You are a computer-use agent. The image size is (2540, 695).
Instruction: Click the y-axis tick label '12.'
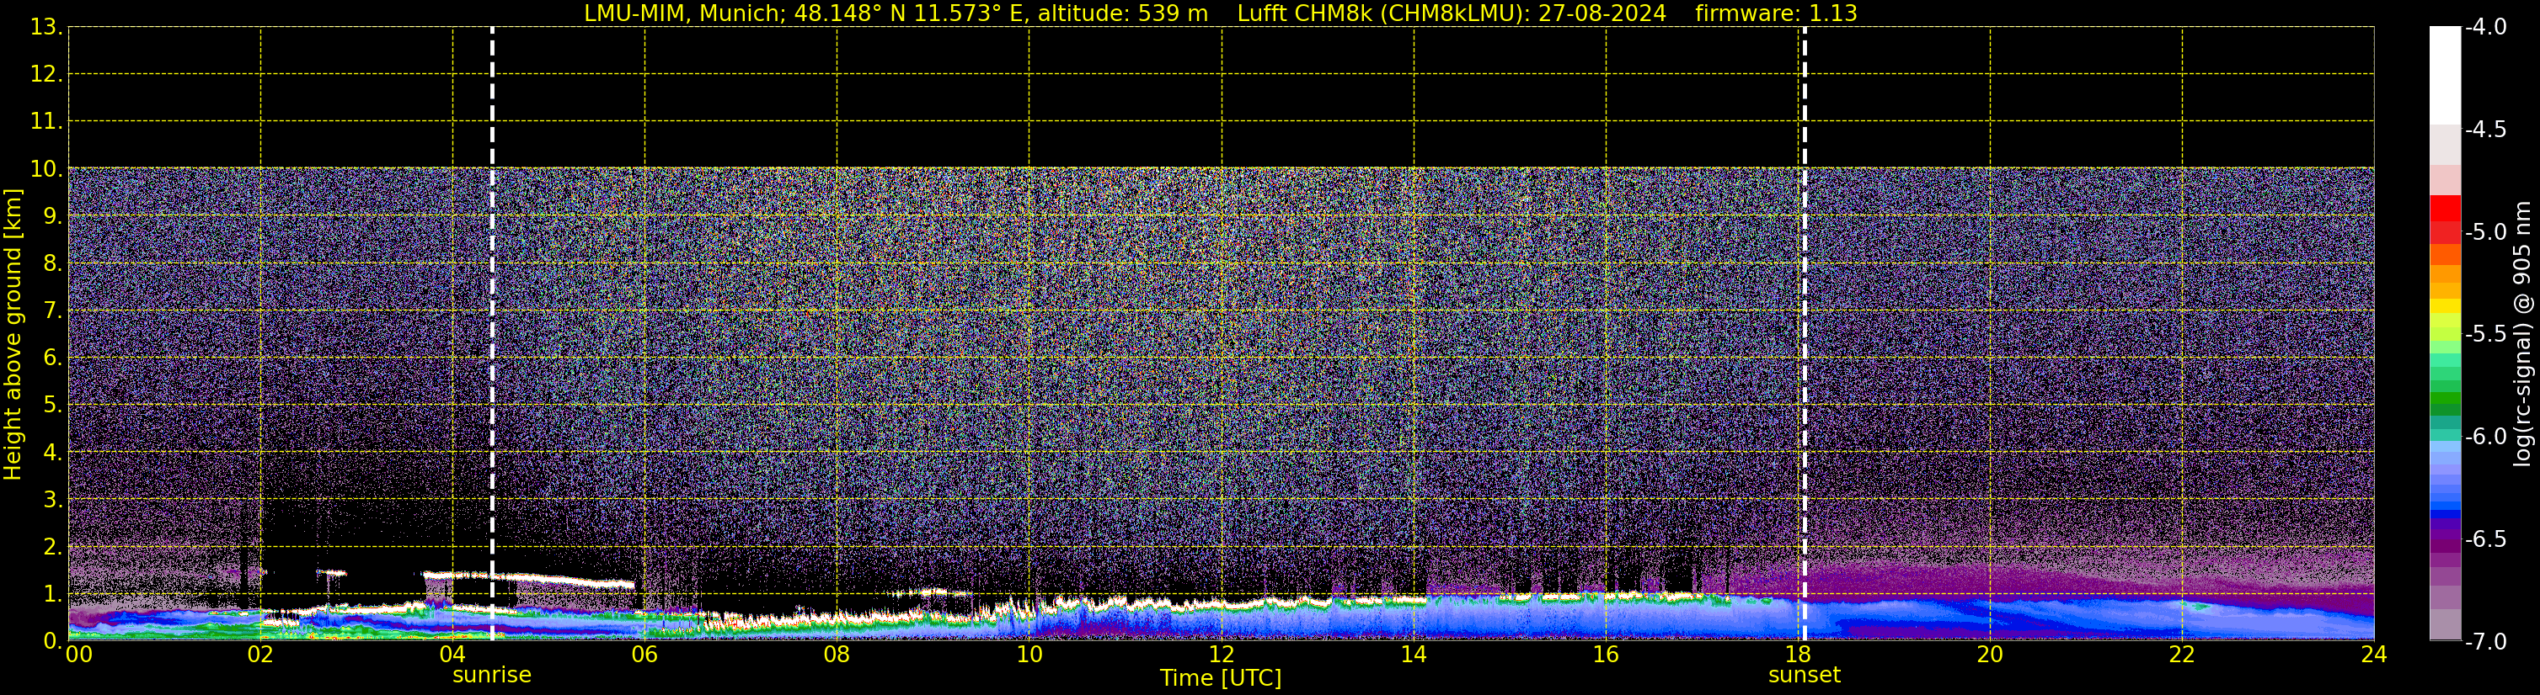click(46, 75)
